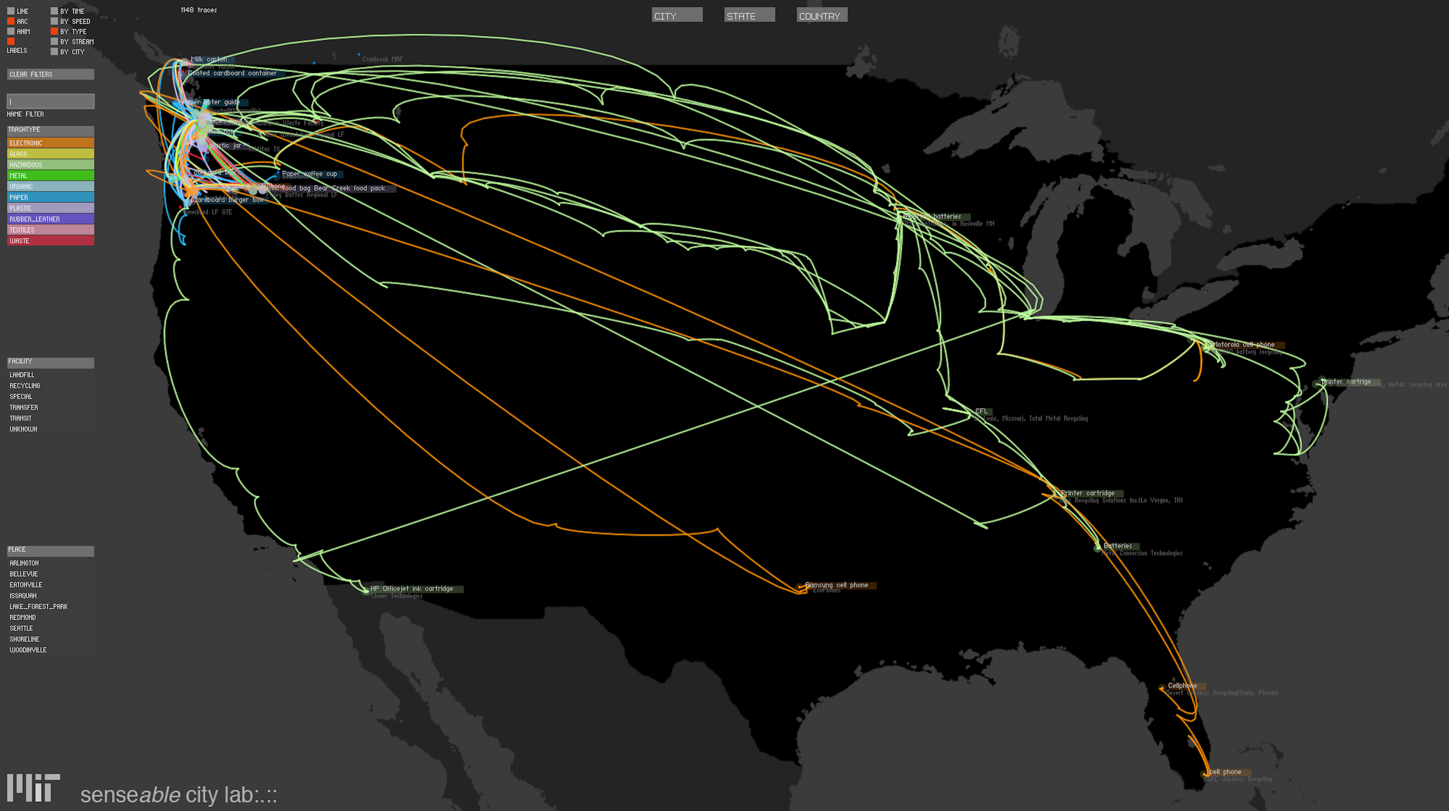Click CLEAR FILTERS button
1449x811 pixels.
(51, 74)
